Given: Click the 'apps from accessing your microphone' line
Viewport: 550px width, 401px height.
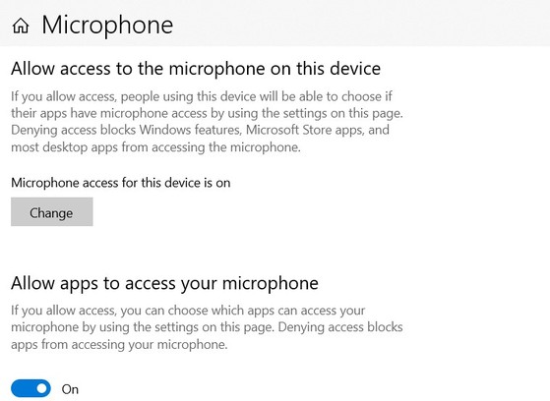Looking at the screenshot, I should 119,344.
